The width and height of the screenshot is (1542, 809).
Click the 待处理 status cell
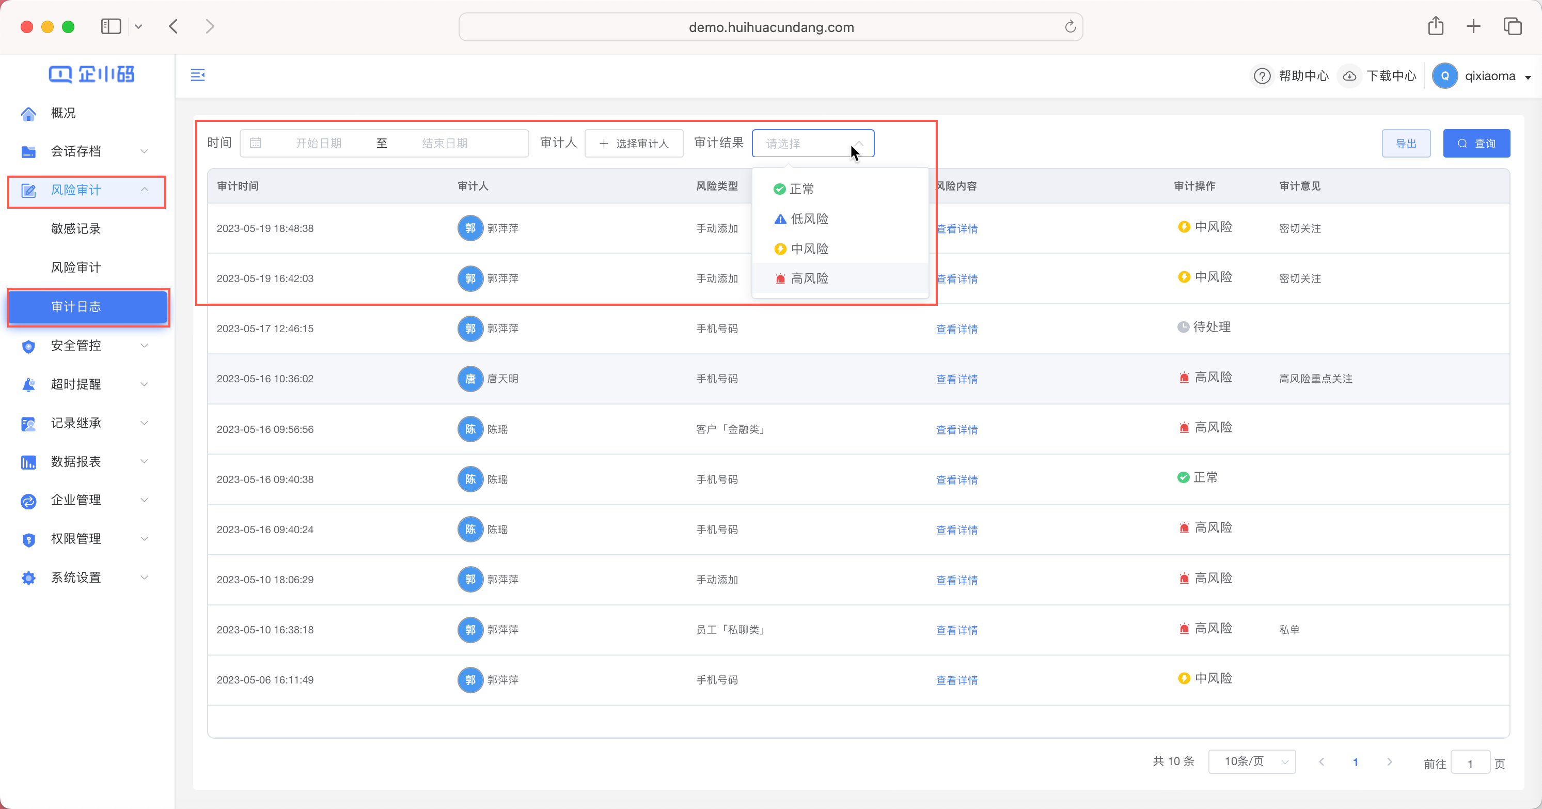[1204, 327]
